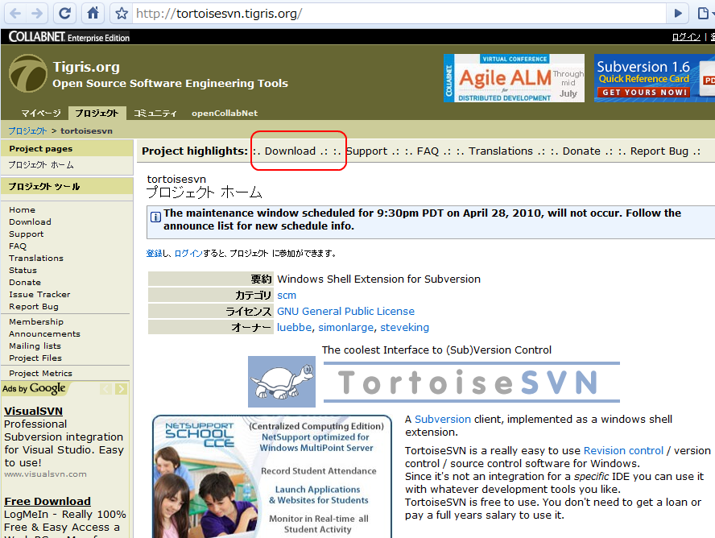
Task: Open プロジェクト ホーム in Project pages sidebar
Action: pos(41,165)
